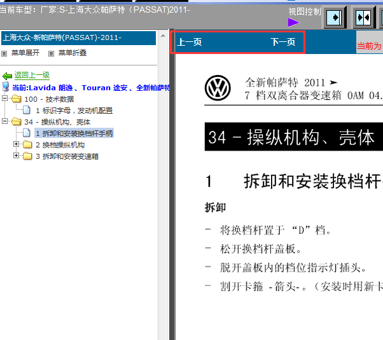Collapse the 34 - 操纵机构、壳体 node
This screenshot has height=340, width=383.
point(4,121)
